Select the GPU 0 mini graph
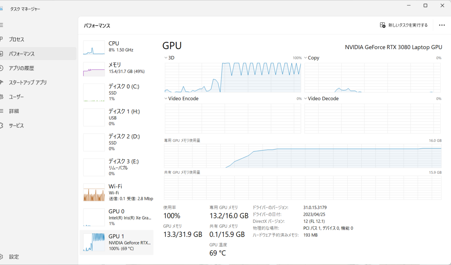The width and height of the screenshot is (451, 265). click(x=94, y=217)
